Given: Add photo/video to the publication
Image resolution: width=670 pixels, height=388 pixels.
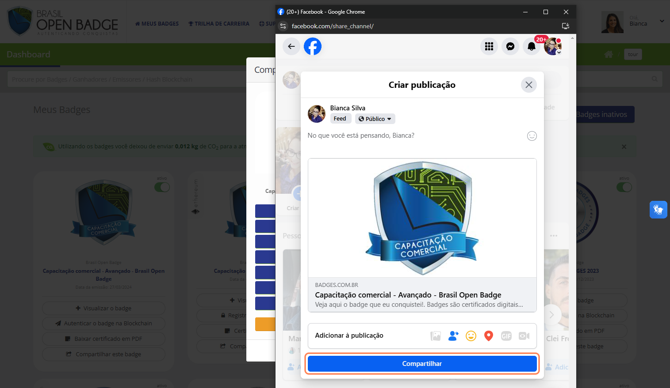Looking at the screenshot, I should point(436,336).
